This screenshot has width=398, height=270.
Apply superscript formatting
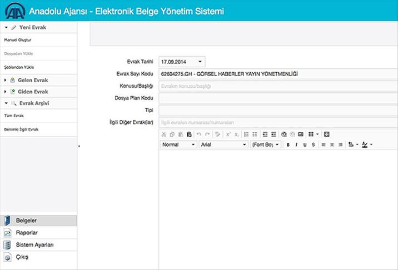228,134
